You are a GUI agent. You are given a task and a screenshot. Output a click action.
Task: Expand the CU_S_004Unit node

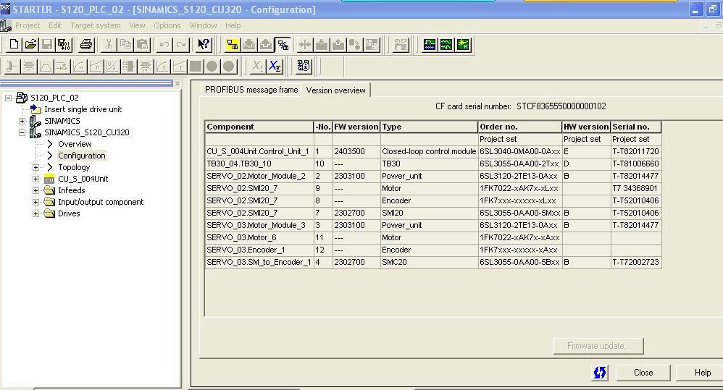coord(35,179)
